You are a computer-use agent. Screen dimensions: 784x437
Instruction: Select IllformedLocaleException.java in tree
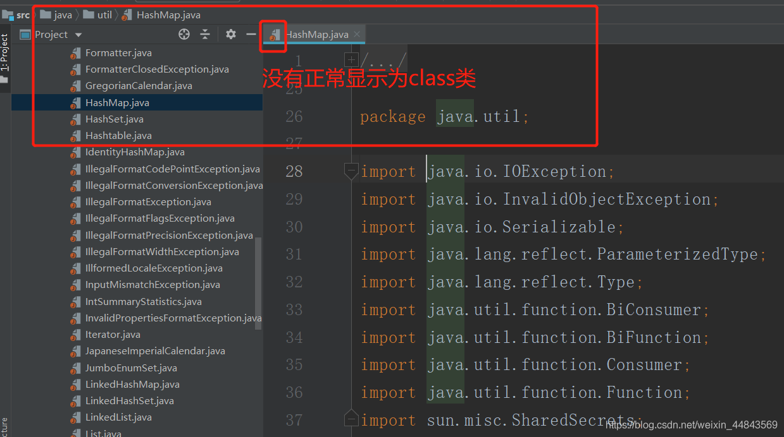coord(154,268)
